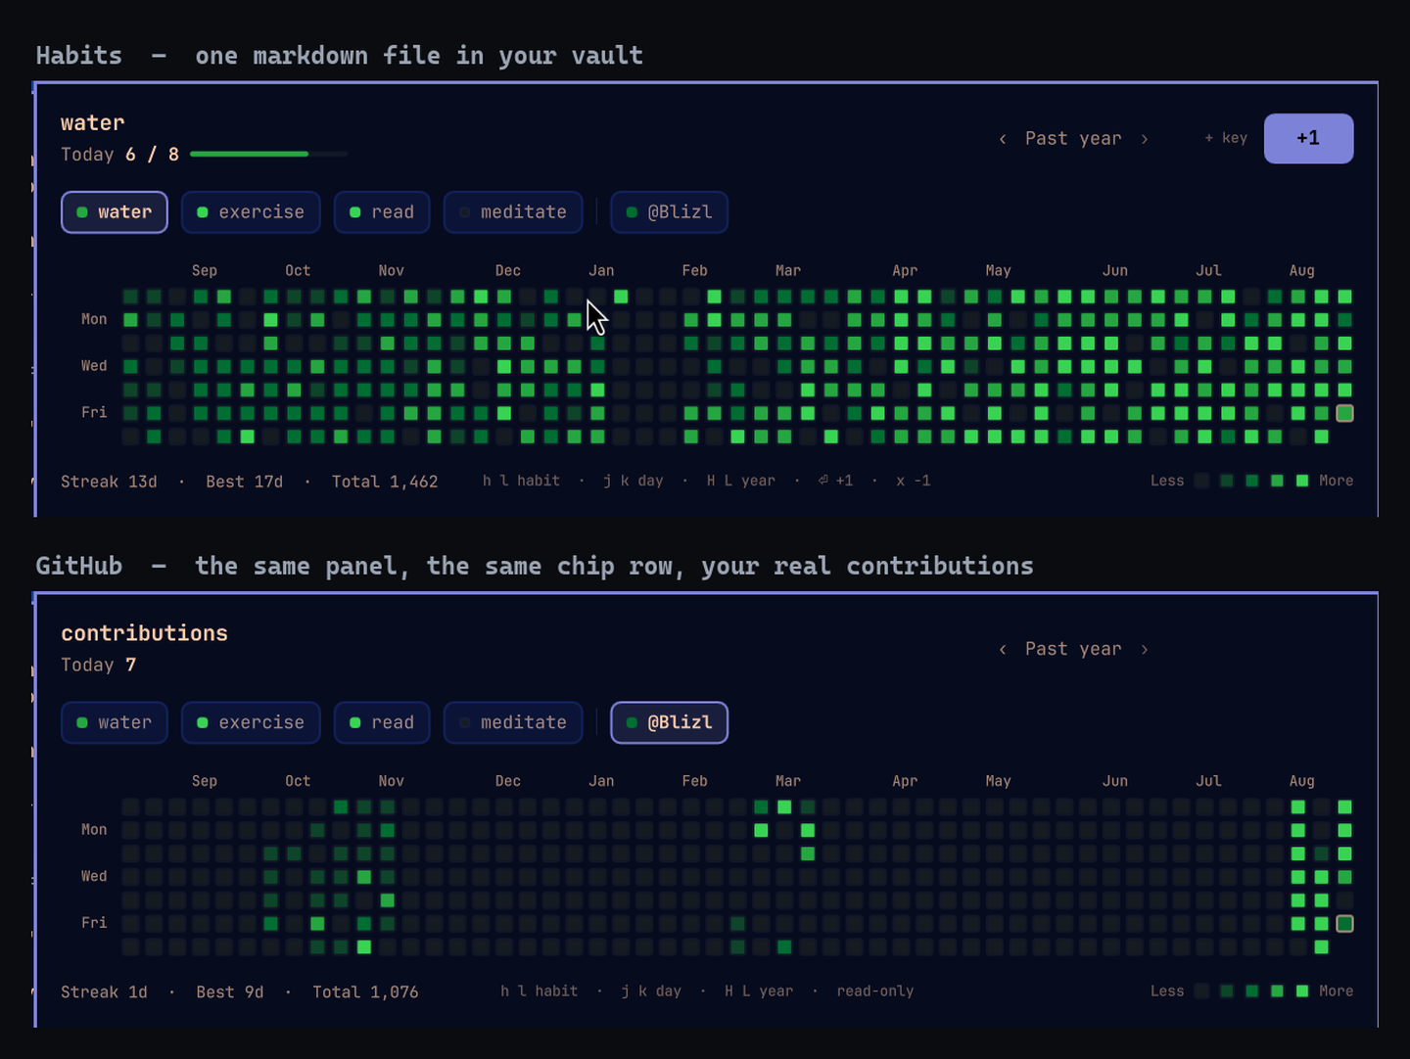Toggle the meditate habit chip in top panel
Screen dimensions: 1410x1059
(x=513, y=212)
